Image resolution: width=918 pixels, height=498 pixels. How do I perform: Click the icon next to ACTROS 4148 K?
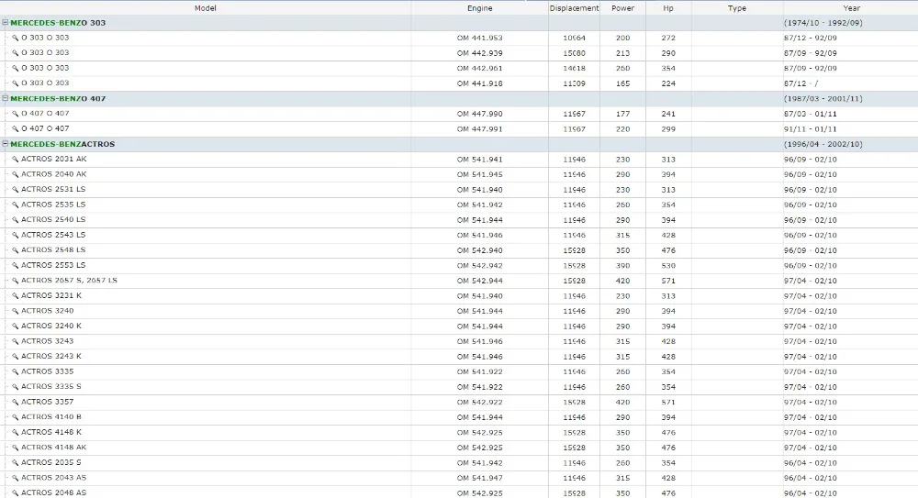pyautogui.click(x=16, y=433)
